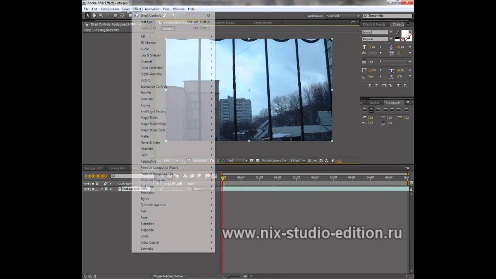Set colors to black and white swatch
This screenshot has height=279, width=496.
[x=397, y=39]
